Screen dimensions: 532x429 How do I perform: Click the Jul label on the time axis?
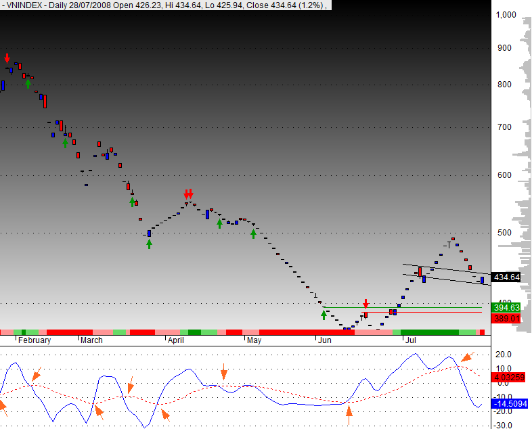(409, 340)
